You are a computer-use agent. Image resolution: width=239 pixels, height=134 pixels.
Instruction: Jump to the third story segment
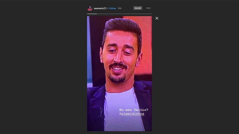click(141, 14)
